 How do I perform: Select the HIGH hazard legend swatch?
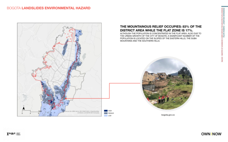[x=105, y=111]
